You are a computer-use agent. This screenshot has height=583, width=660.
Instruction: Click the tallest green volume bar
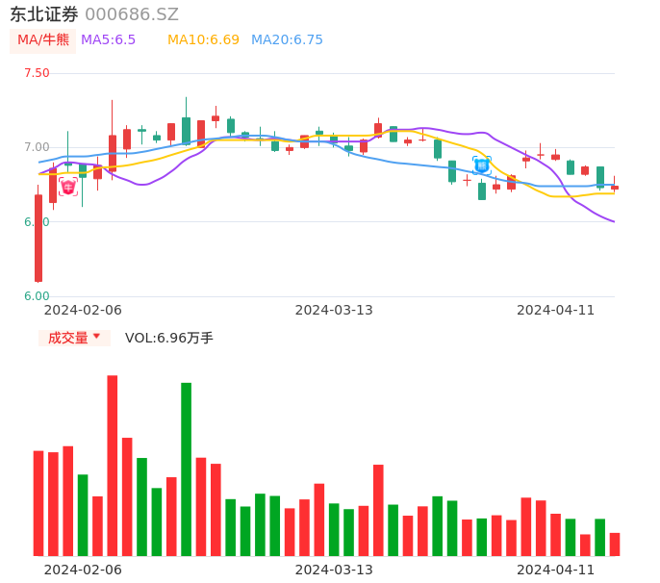click(187, 469)
